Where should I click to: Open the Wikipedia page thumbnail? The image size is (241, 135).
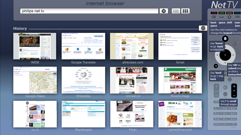[83, 80]
